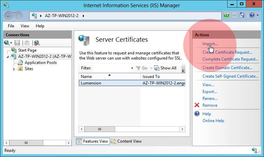Click the Back navigation arrow button
Image resolution: width=264 pixels, height=157 pixels.
[9, 16]
